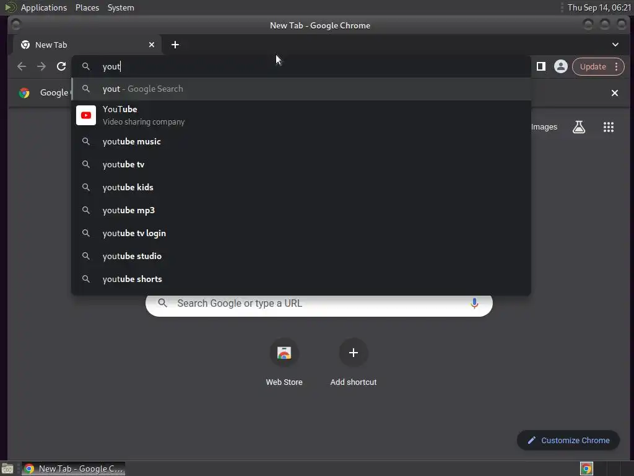634x476 pixels.
Task: Click the show desktop icon in bottom panel
Action: [7, 469]
